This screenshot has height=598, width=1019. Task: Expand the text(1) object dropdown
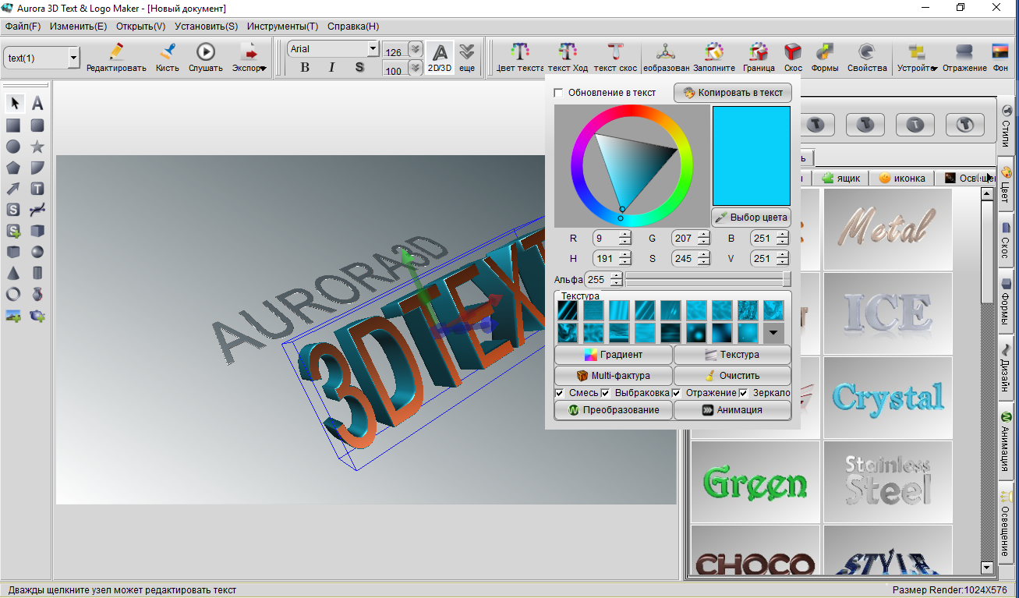pos(73,58)
